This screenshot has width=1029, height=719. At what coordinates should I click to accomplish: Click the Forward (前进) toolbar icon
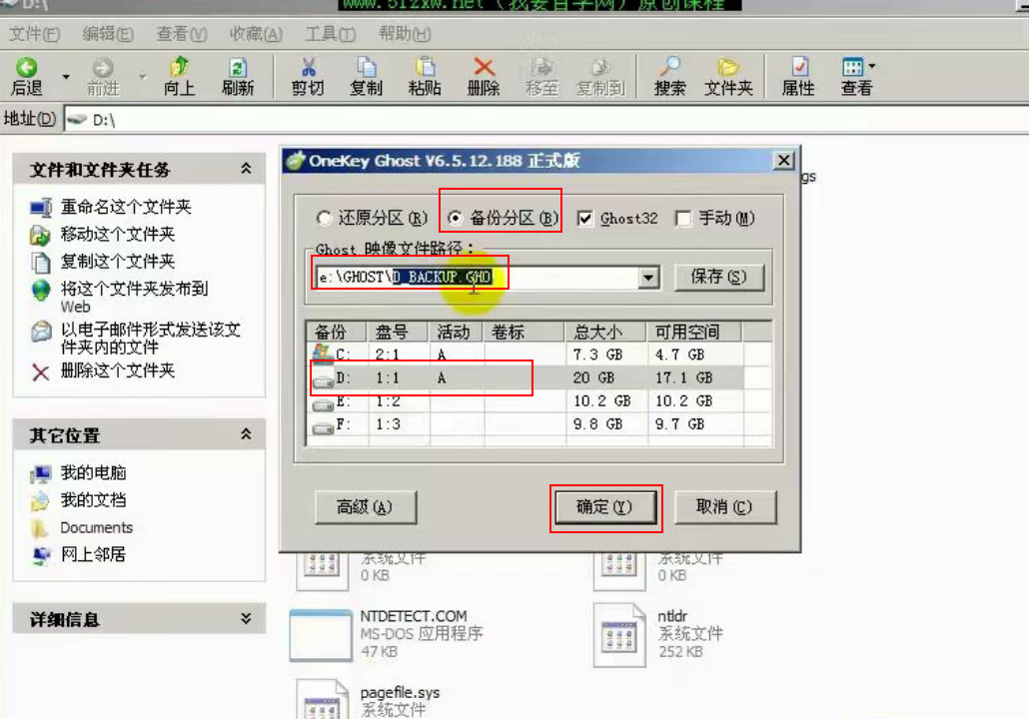[x=103, y=68]
